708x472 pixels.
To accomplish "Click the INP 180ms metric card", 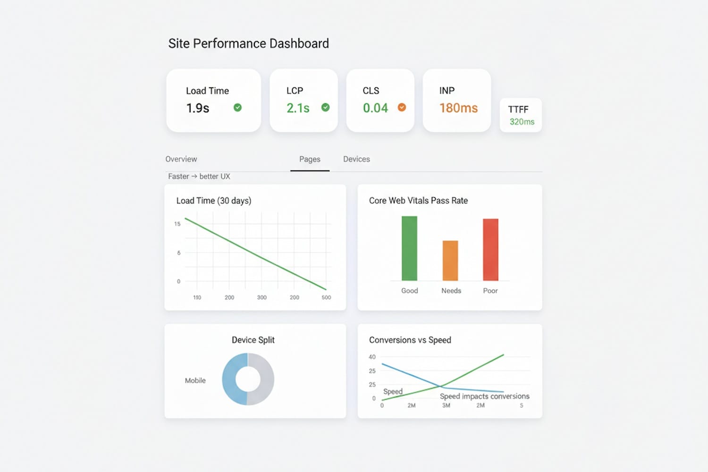I will 456,101.
